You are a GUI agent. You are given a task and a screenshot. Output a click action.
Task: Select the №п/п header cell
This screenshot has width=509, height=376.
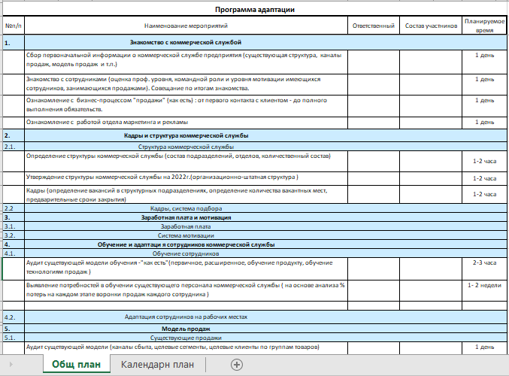13,26
